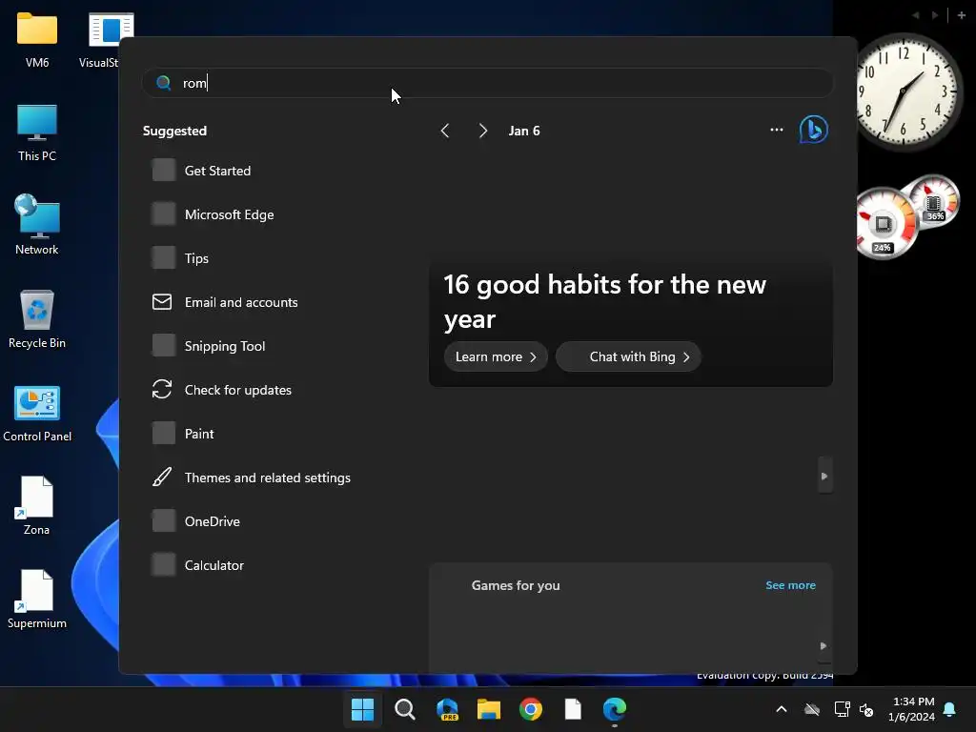Image resolution: width=976 pixels, height=732 pixels.
Task: Go to the previous day with the left chevron
Action: click(x=445, y=131)
